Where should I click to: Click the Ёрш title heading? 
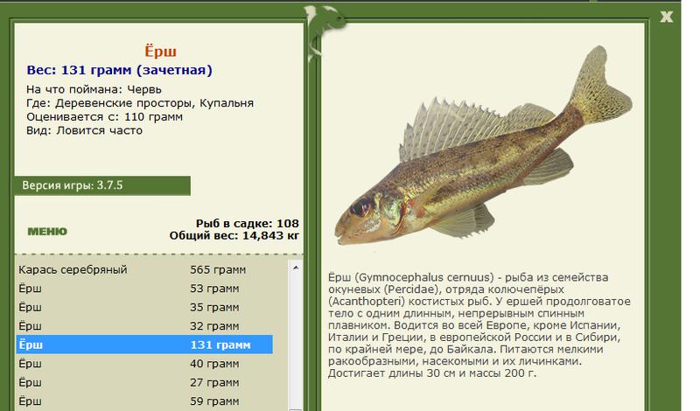click(161, 51)
